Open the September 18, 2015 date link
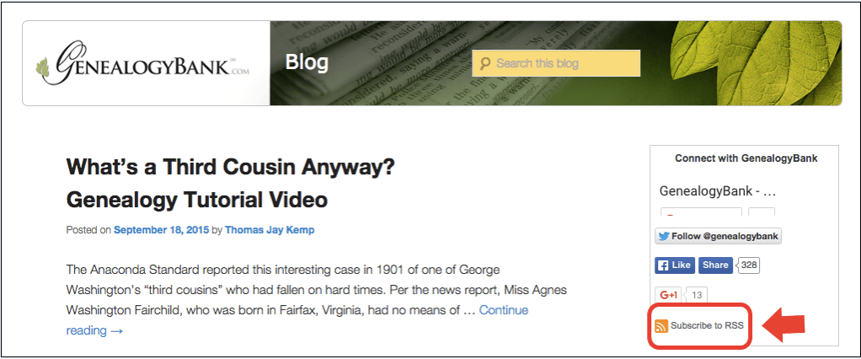 (x=162, y=230)
